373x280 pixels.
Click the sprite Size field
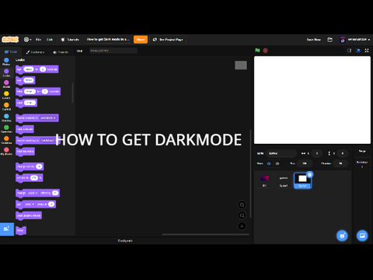point(305,163)
